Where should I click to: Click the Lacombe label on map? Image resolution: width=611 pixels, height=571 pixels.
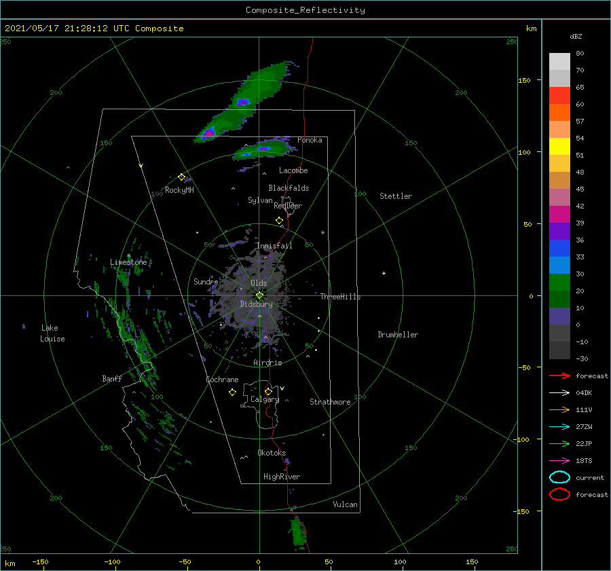coord(293,170)
